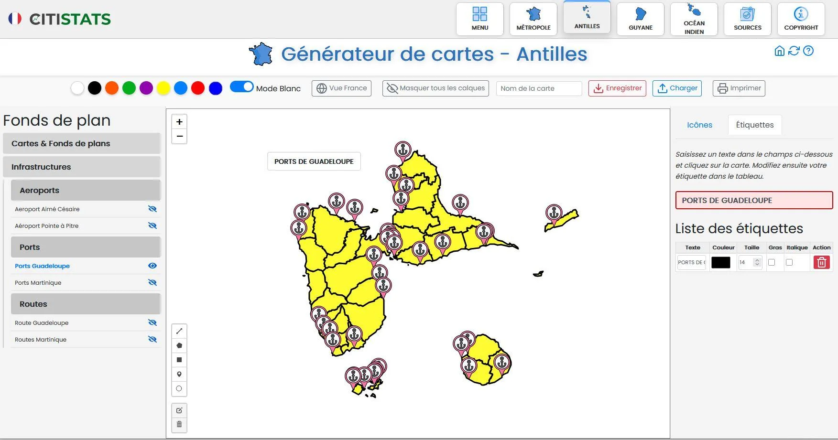Image resolution: width=838 pixels, height=440 pixels.
Task: Switch to the Icônes tab
Action: pos(699,125)
